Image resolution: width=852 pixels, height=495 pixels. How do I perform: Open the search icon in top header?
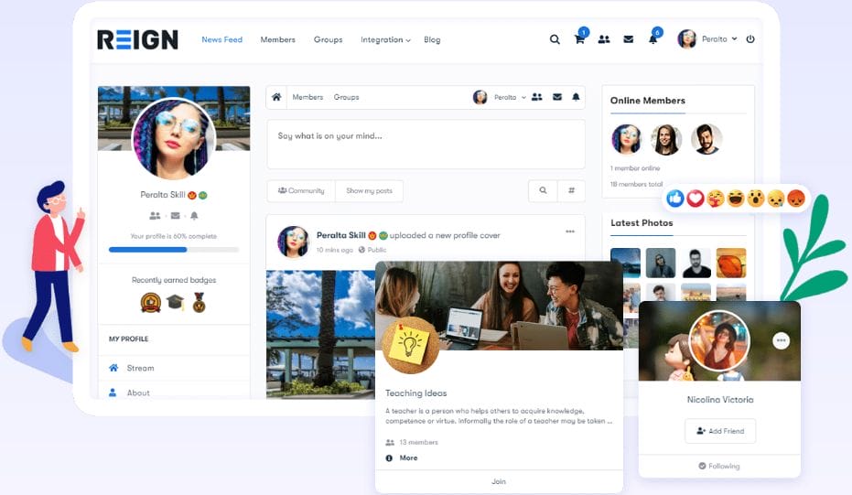point(555,39)
